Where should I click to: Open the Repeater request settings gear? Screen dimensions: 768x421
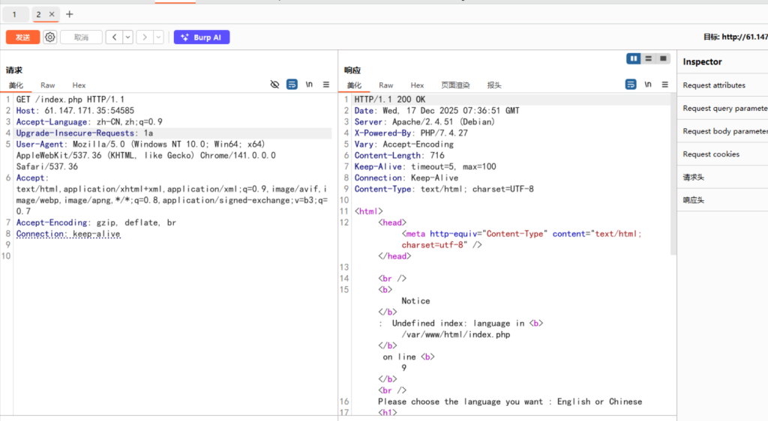point(49,37)
